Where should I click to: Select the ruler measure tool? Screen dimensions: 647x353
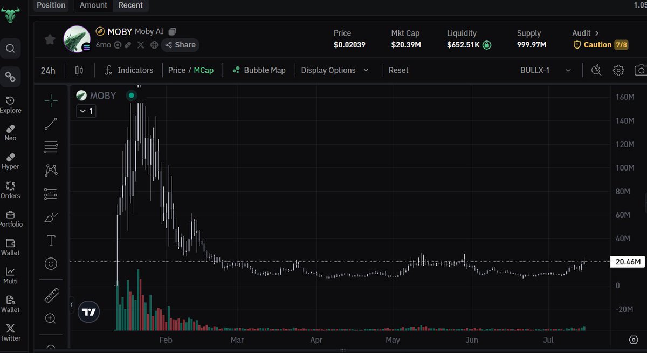point(51,295)
